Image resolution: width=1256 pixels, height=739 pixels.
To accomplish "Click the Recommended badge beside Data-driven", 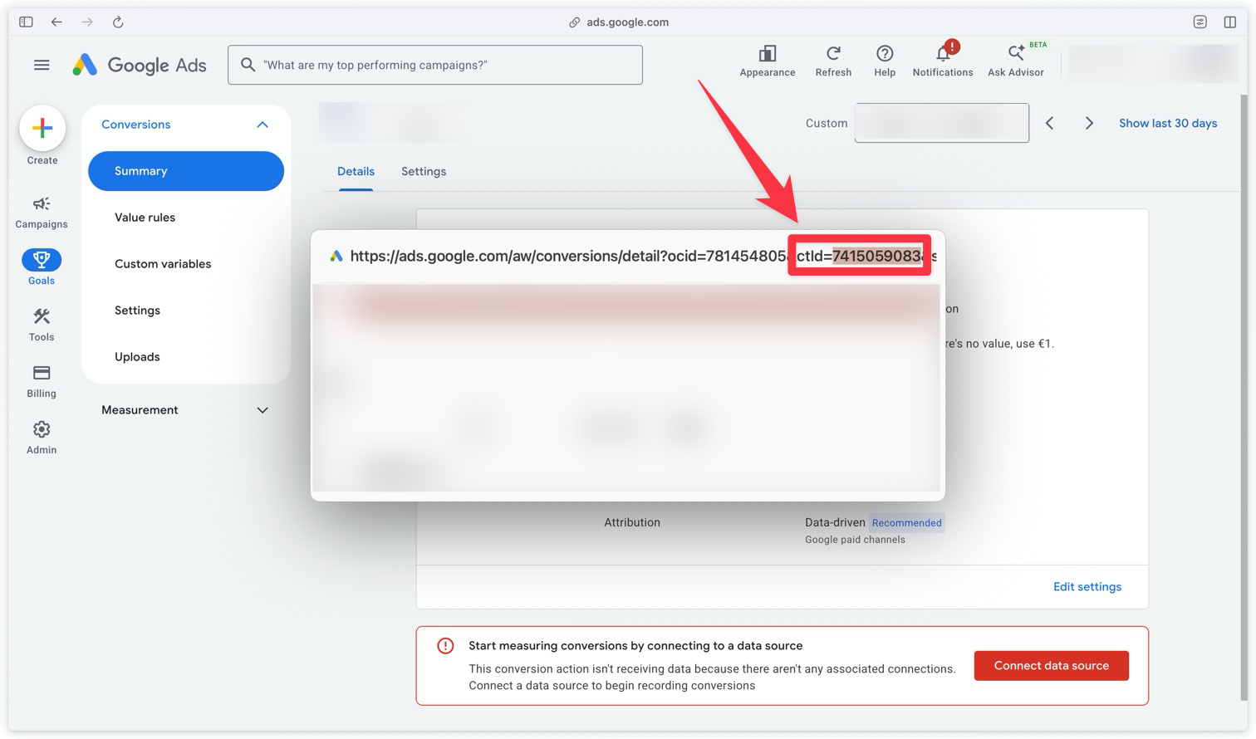I will [x=906, y=523].
